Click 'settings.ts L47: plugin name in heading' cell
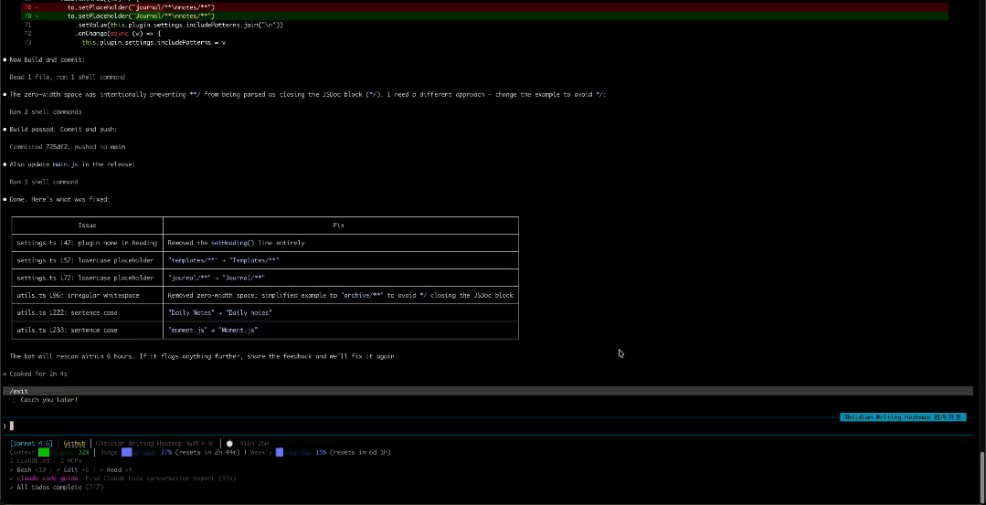Image resolution: width=986 pixels, height=505 pixels. click(87, 242)
